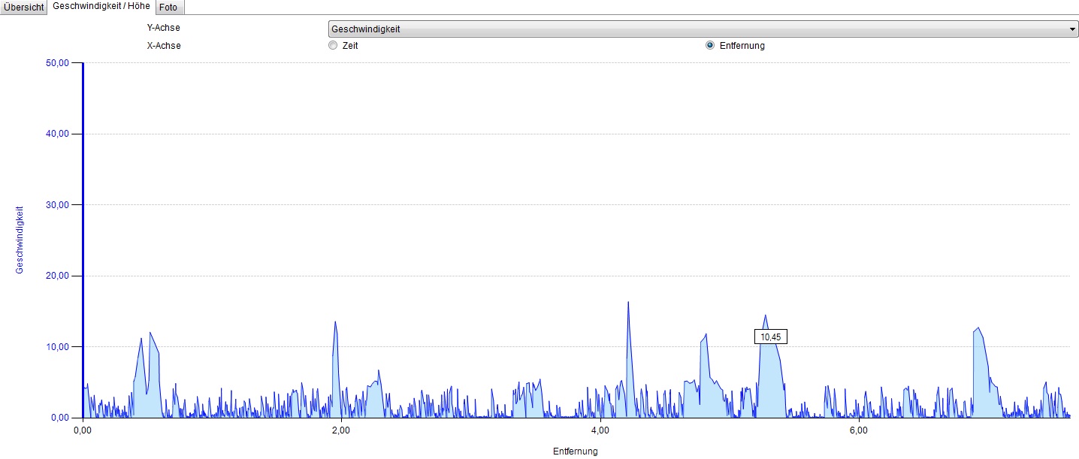
Task: Click the X-Achse label text
Action: point(163,46)
